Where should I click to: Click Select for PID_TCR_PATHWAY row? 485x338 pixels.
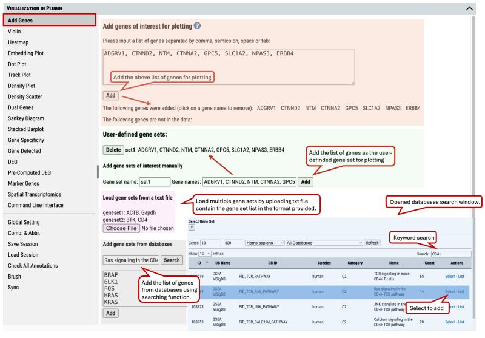click(450, 276)
